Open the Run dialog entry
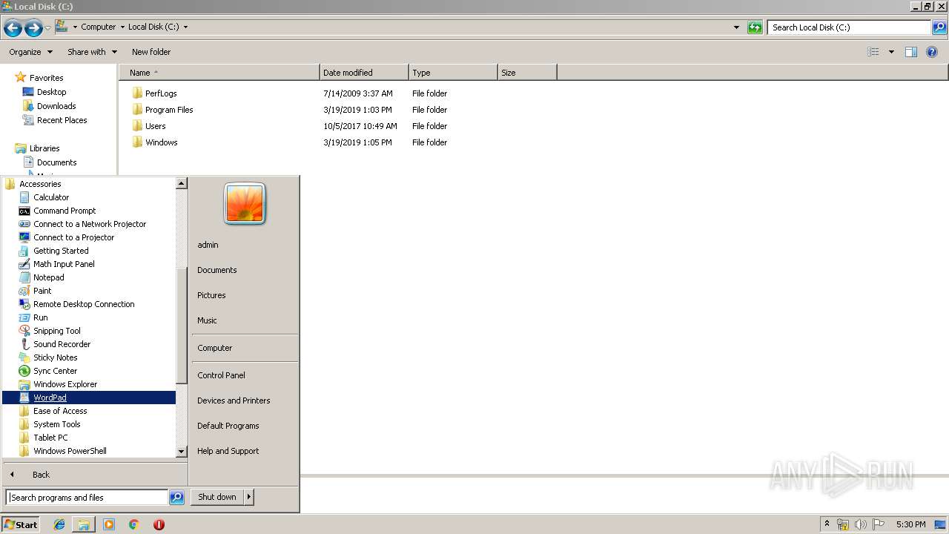The height and width of the screenshot is (534, 949). (40, 317)
